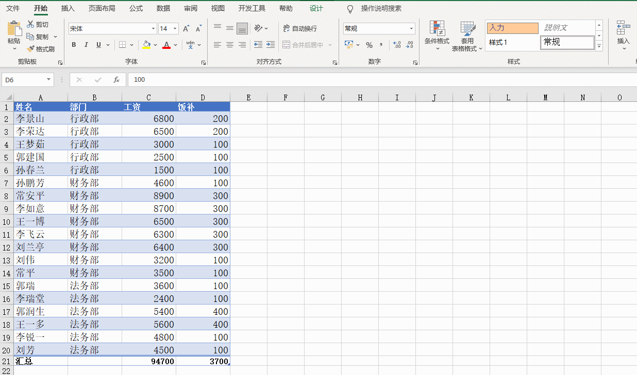Apply the 入力 cell style
Screen dimensions: 637x375
513,28
